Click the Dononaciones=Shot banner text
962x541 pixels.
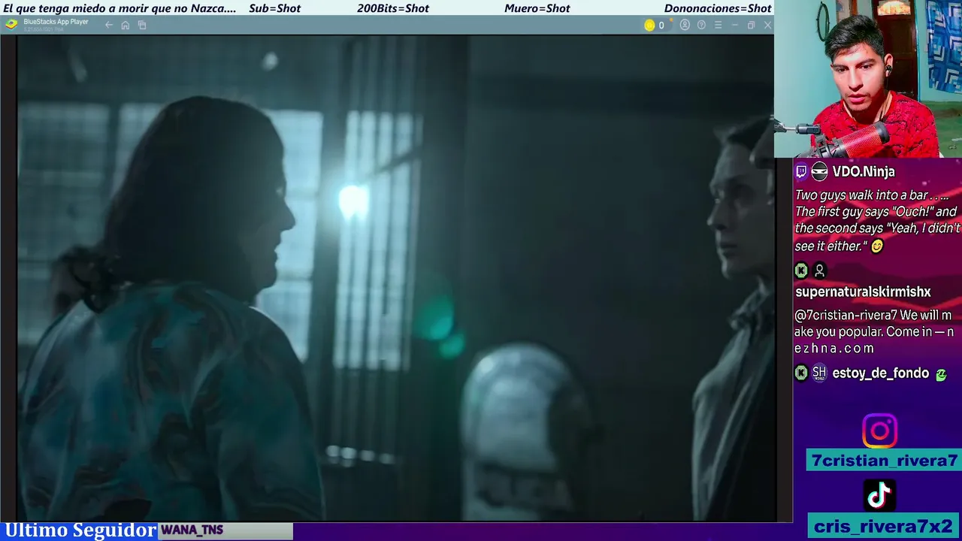[718, 8]
